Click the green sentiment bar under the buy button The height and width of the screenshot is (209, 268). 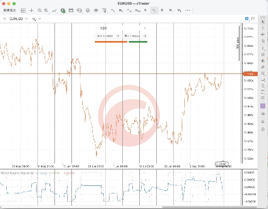[x=138, y=42]
